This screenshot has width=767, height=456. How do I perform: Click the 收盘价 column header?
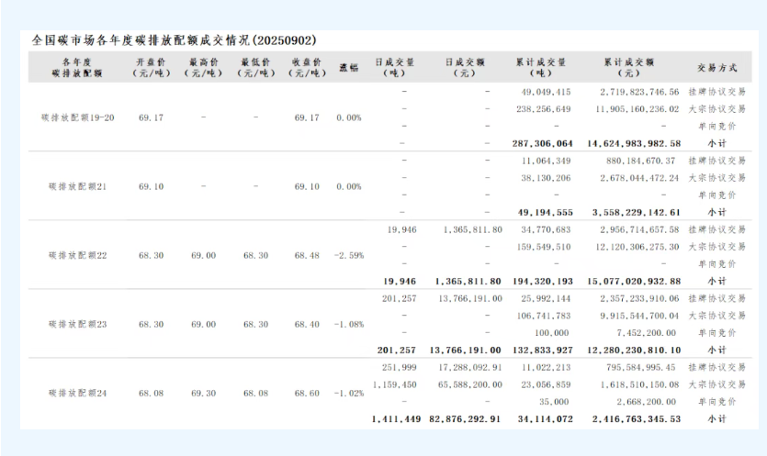(306, 68)
